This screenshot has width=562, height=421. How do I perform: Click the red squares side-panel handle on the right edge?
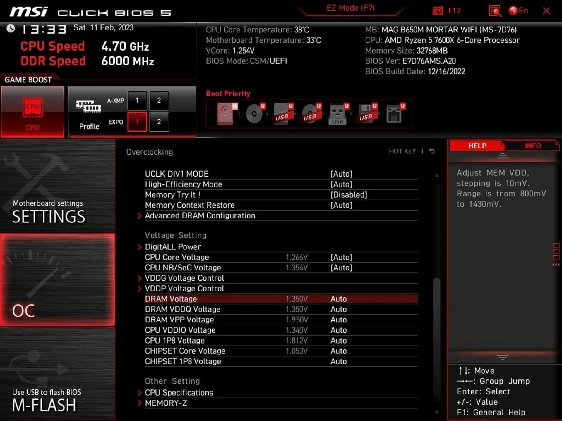556,254
